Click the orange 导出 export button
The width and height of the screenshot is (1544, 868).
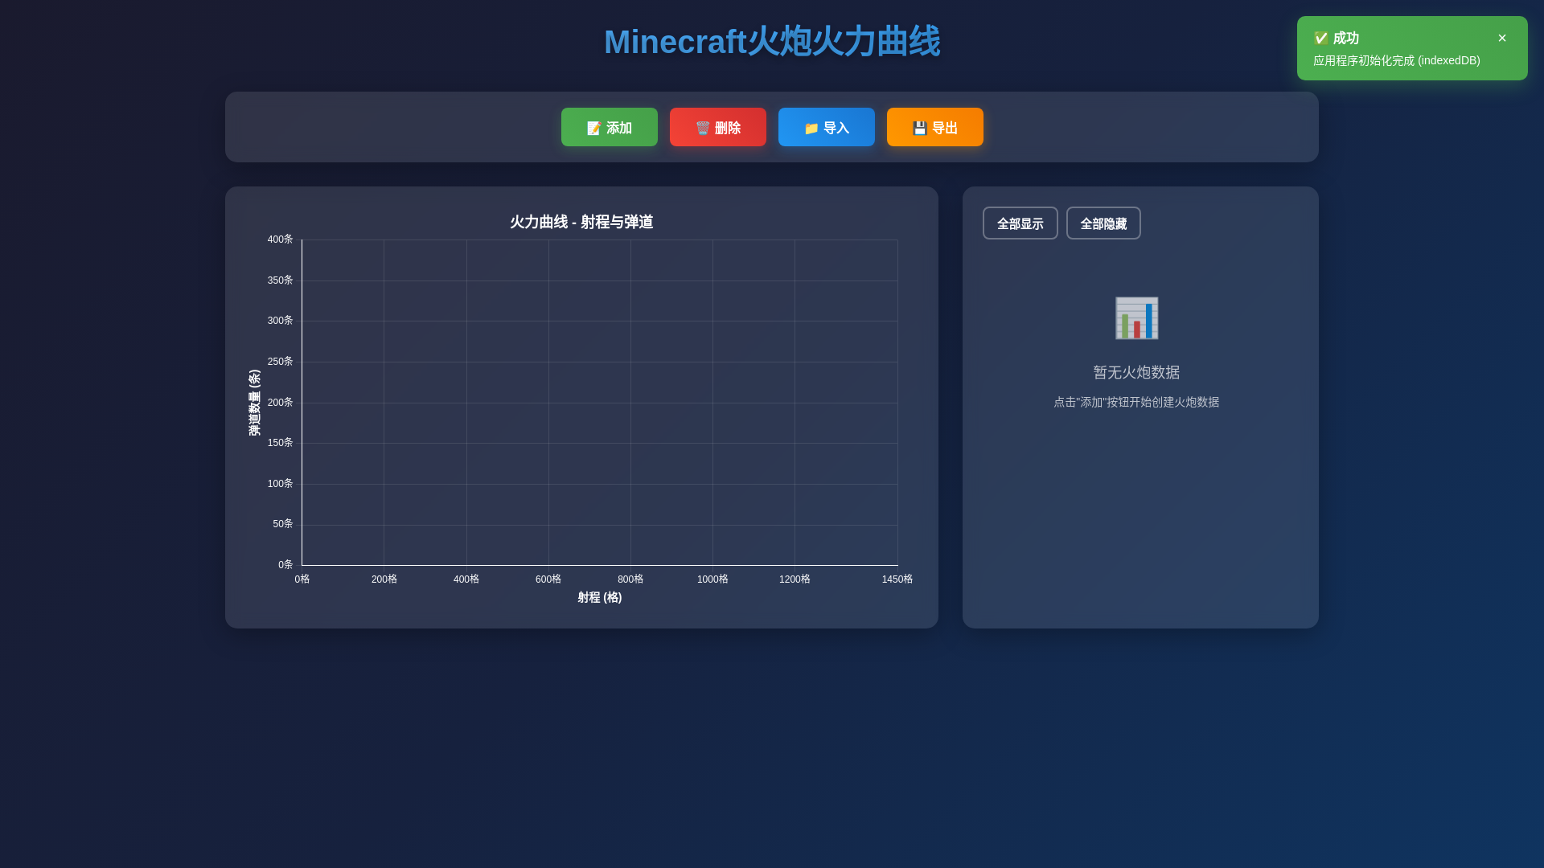point(934,127)
